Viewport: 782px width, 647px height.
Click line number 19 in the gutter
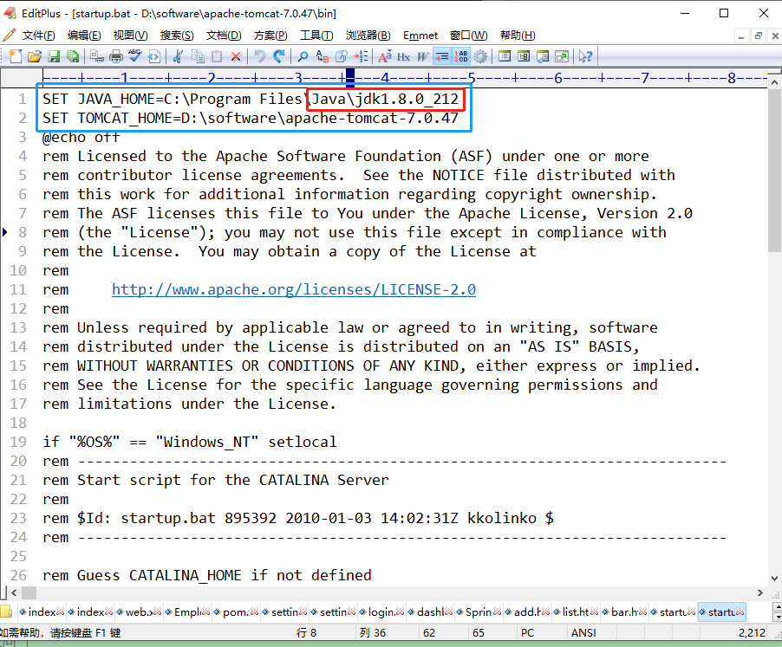tap(18, 442)
